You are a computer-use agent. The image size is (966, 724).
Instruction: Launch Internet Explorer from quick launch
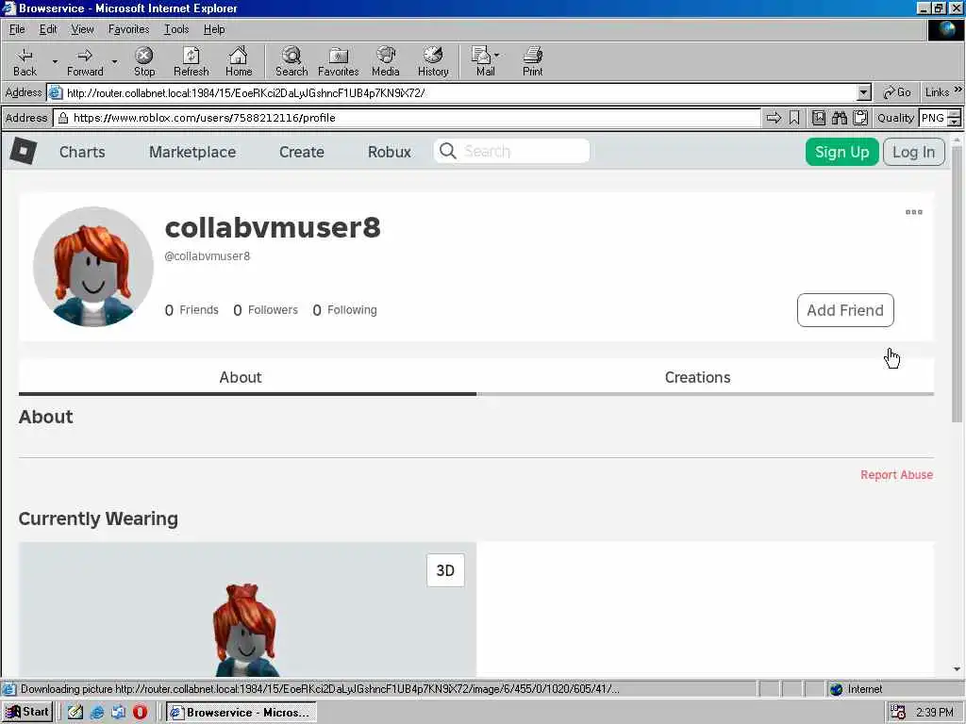(97, 713)
